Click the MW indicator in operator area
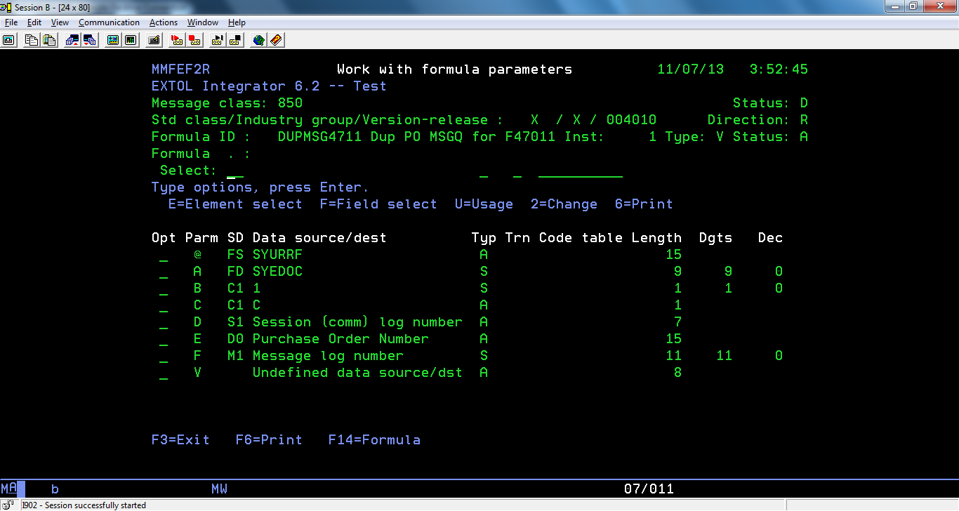Image resolution: width=959 pixels, height=511 pixels. click(x=219, y=489)
